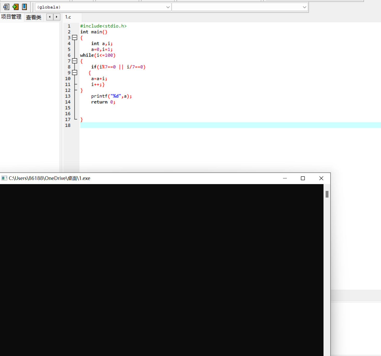The width and height of the screenshot is (381, 356).
Task: Click the green arrow bookmark toolbar icon
Action: [x=16, y=7]
